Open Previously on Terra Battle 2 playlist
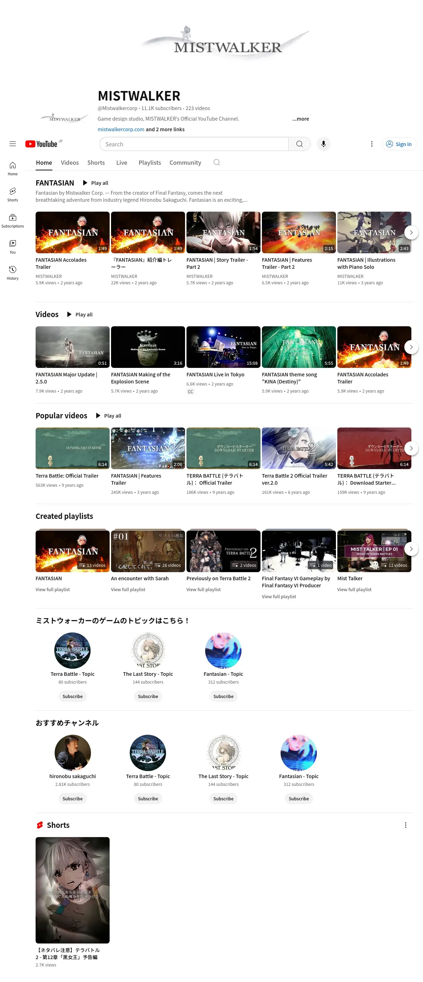This screenshot has width=423, height=982. tap(223, 551)
